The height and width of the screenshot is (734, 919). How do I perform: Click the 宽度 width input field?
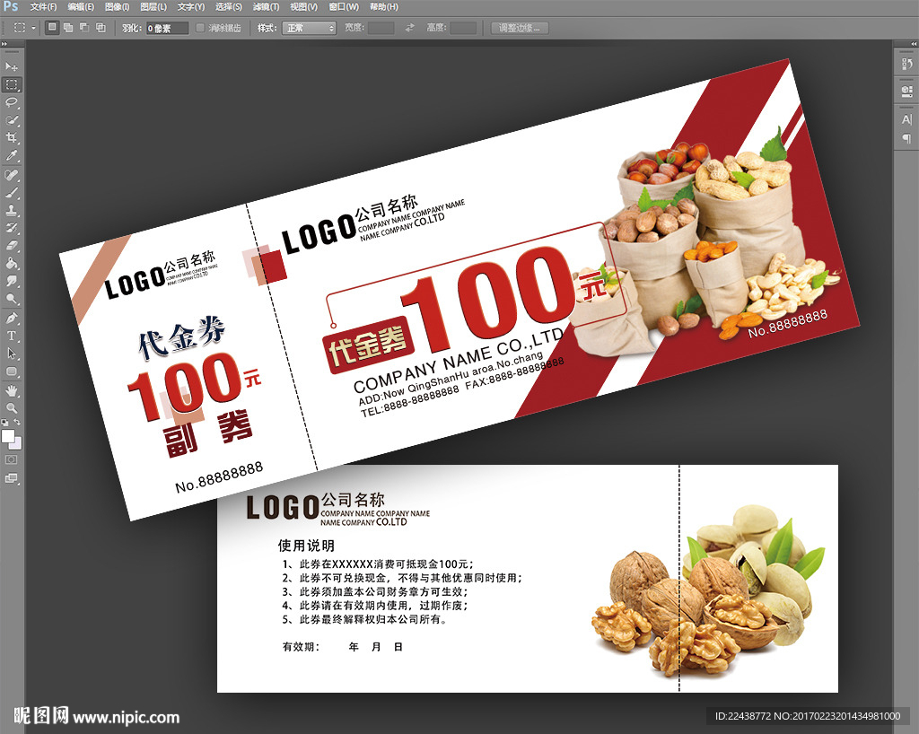[381, 28]
